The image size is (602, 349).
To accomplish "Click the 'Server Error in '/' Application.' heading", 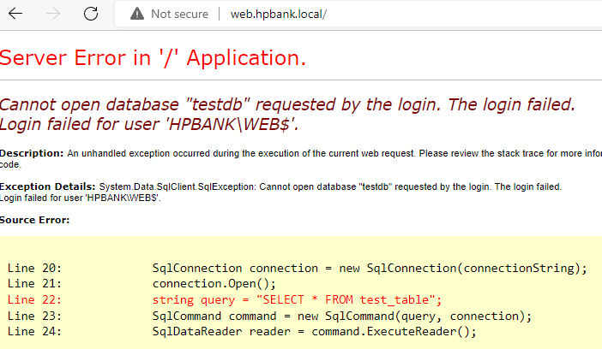I will click(x=153, y=58).
